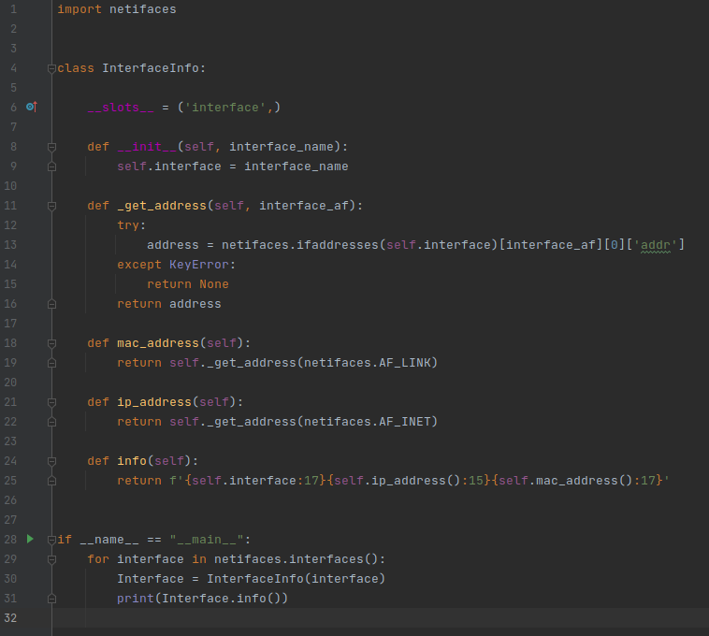
Task: Click return None on line 15
Action: [x=188, y=284]
